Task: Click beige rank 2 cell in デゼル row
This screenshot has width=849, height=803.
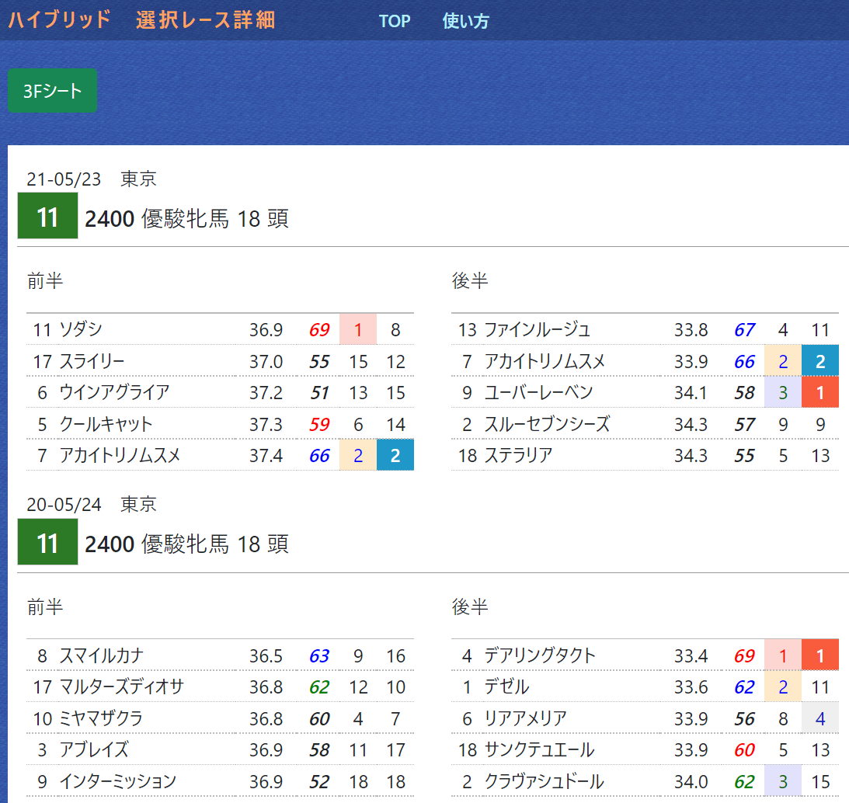Action: (x=783, y=687)
